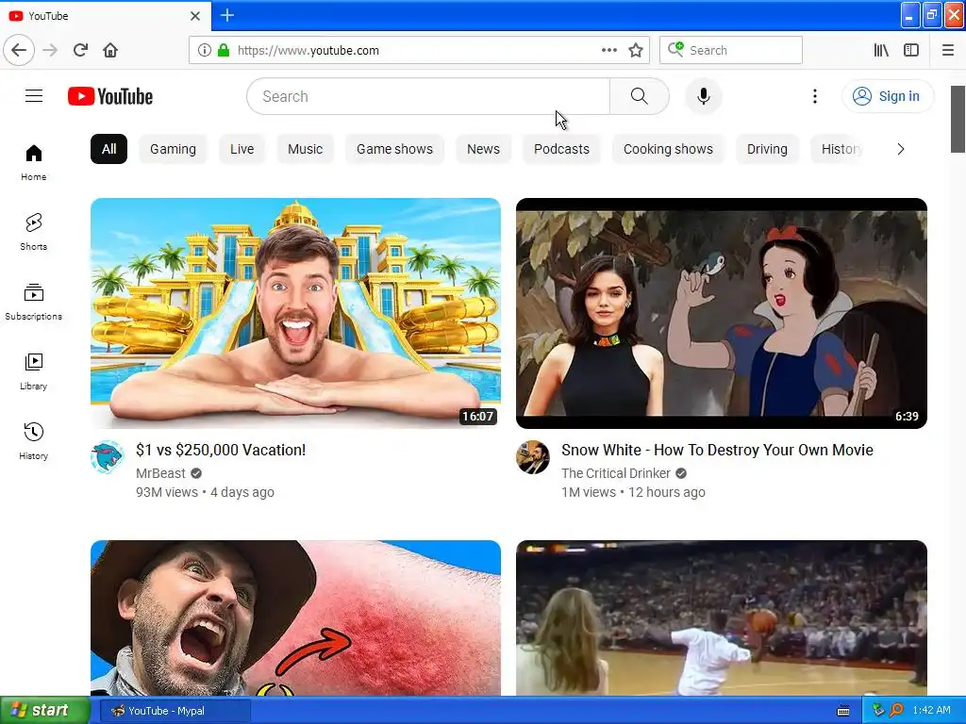This screenshot has height=724, width=966.
Task: Select the All filter chip
Action: click(109, 149)
